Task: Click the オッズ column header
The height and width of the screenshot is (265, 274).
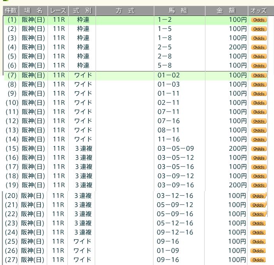Action: coord(258,11)
